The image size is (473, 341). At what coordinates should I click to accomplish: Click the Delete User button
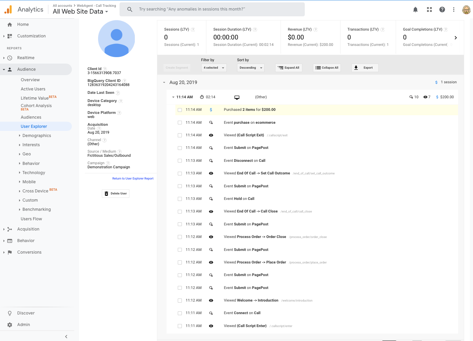(115, 193)
